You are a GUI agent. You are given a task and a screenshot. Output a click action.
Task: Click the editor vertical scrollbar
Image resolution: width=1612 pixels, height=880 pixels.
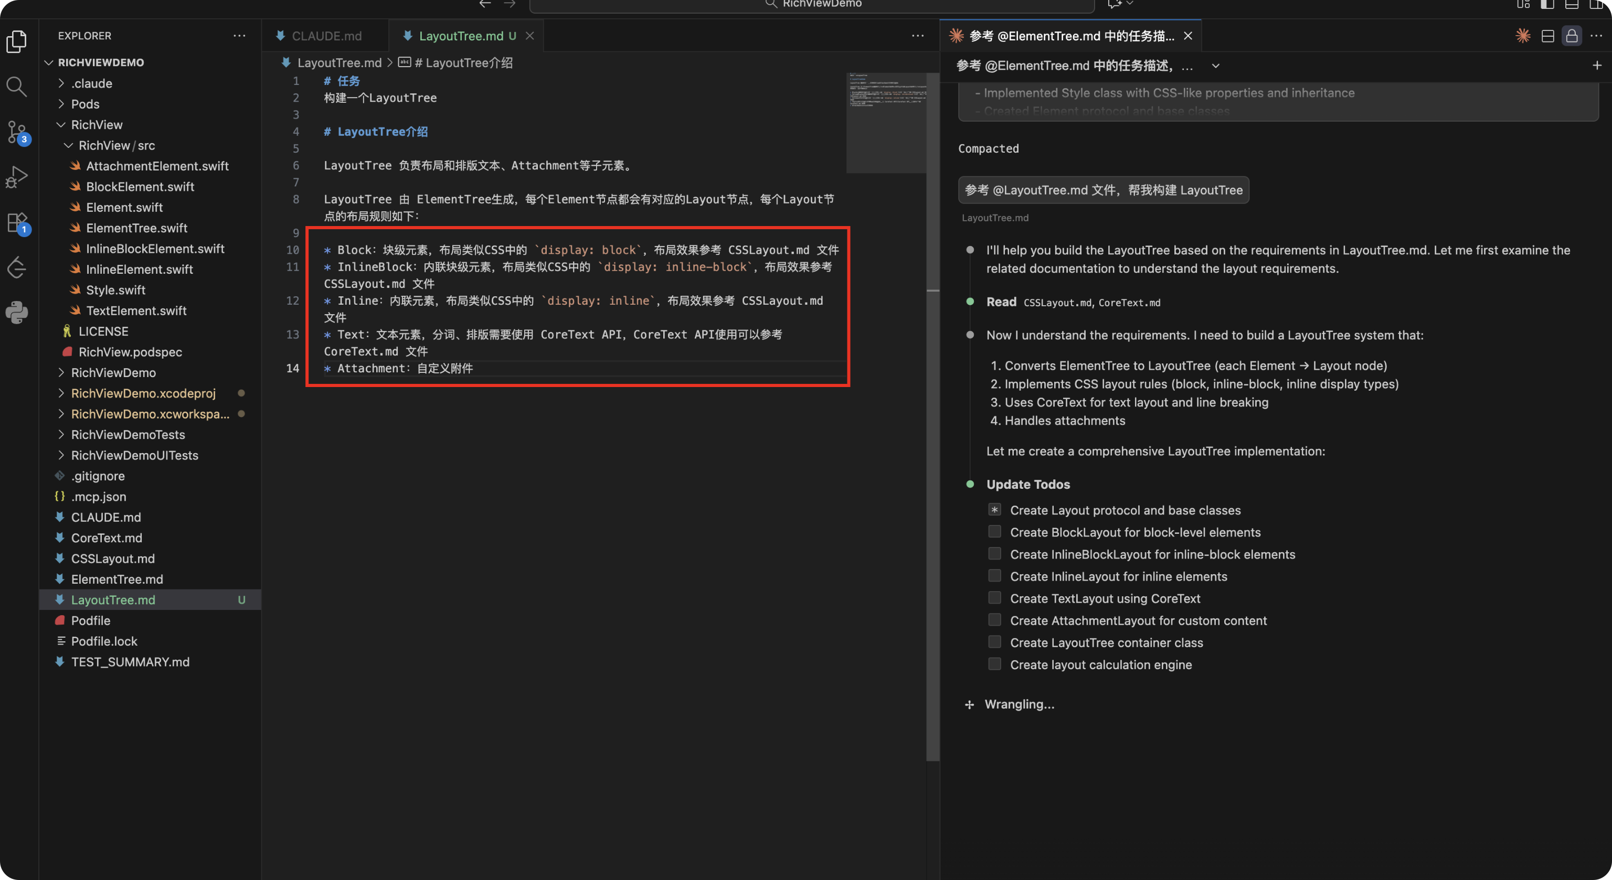point(932,438)
